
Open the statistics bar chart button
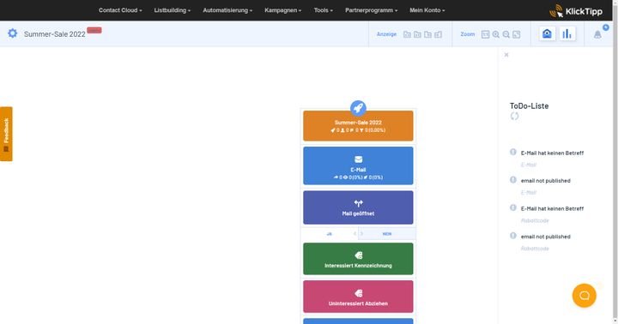(x=566, y=33)
